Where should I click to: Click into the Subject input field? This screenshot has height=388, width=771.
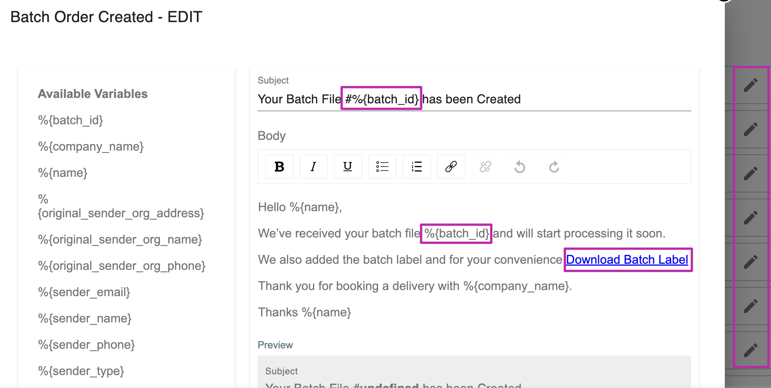(474, 99)
